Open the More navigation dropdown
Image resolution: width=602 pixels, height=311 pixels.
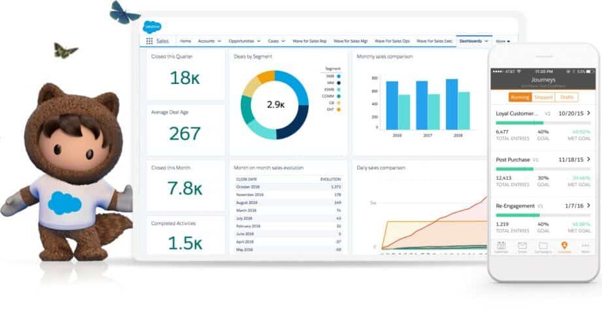503,41
